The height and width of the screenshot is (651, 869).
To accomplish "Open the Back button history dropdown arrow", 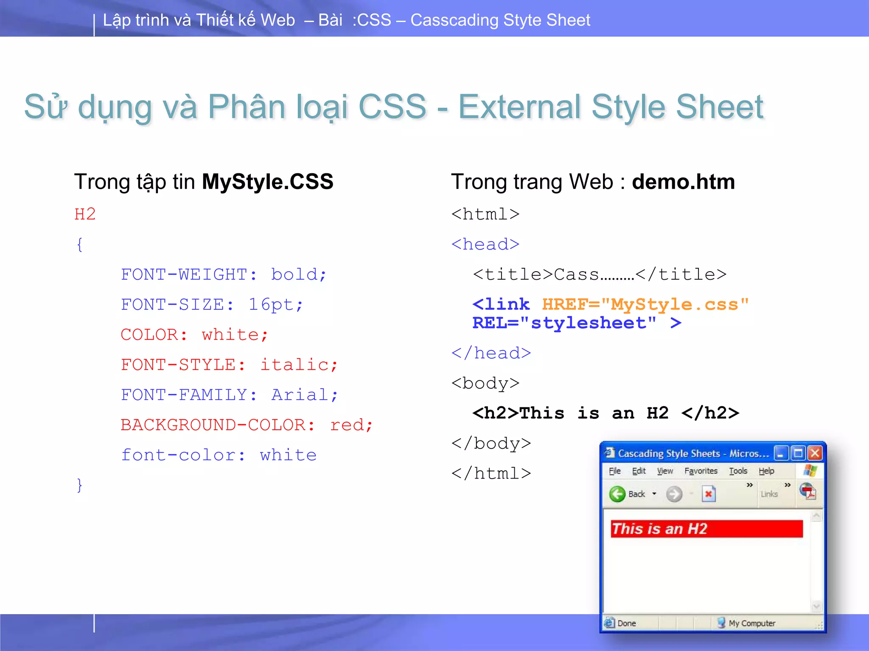I will (654, 494).
